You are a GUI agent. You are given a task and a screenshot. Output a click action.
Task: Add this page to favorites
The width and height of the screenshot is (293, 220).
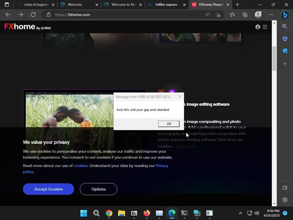click(218, 15)
